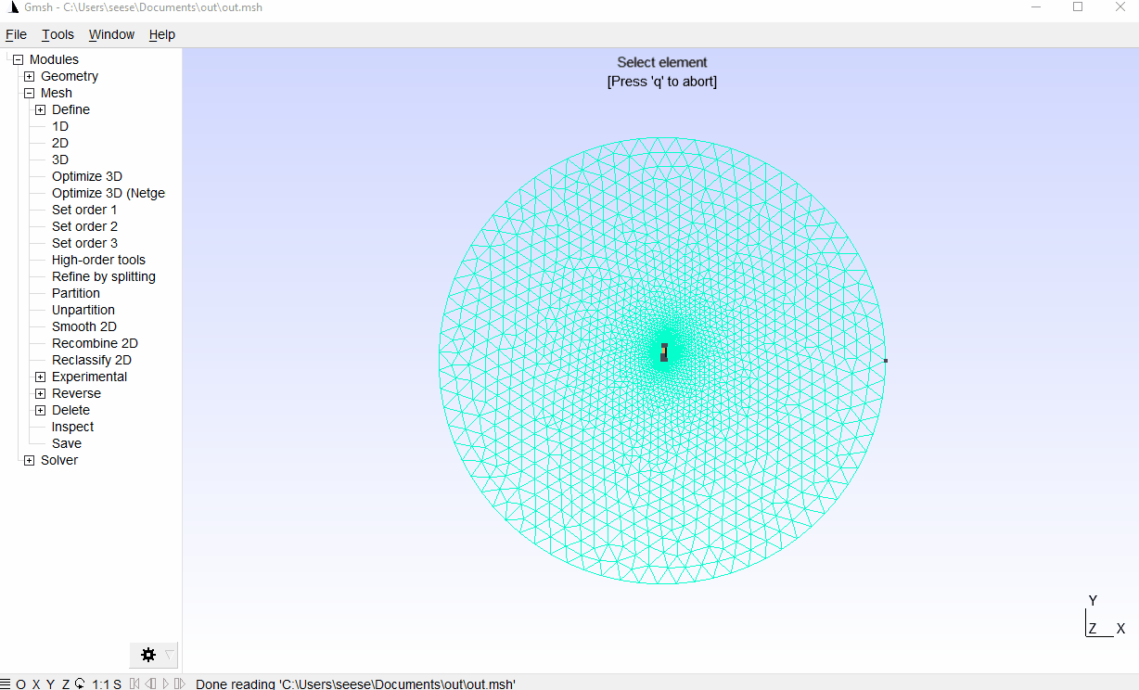
Task: Click Refine by splitting
Action: (104, 276)
